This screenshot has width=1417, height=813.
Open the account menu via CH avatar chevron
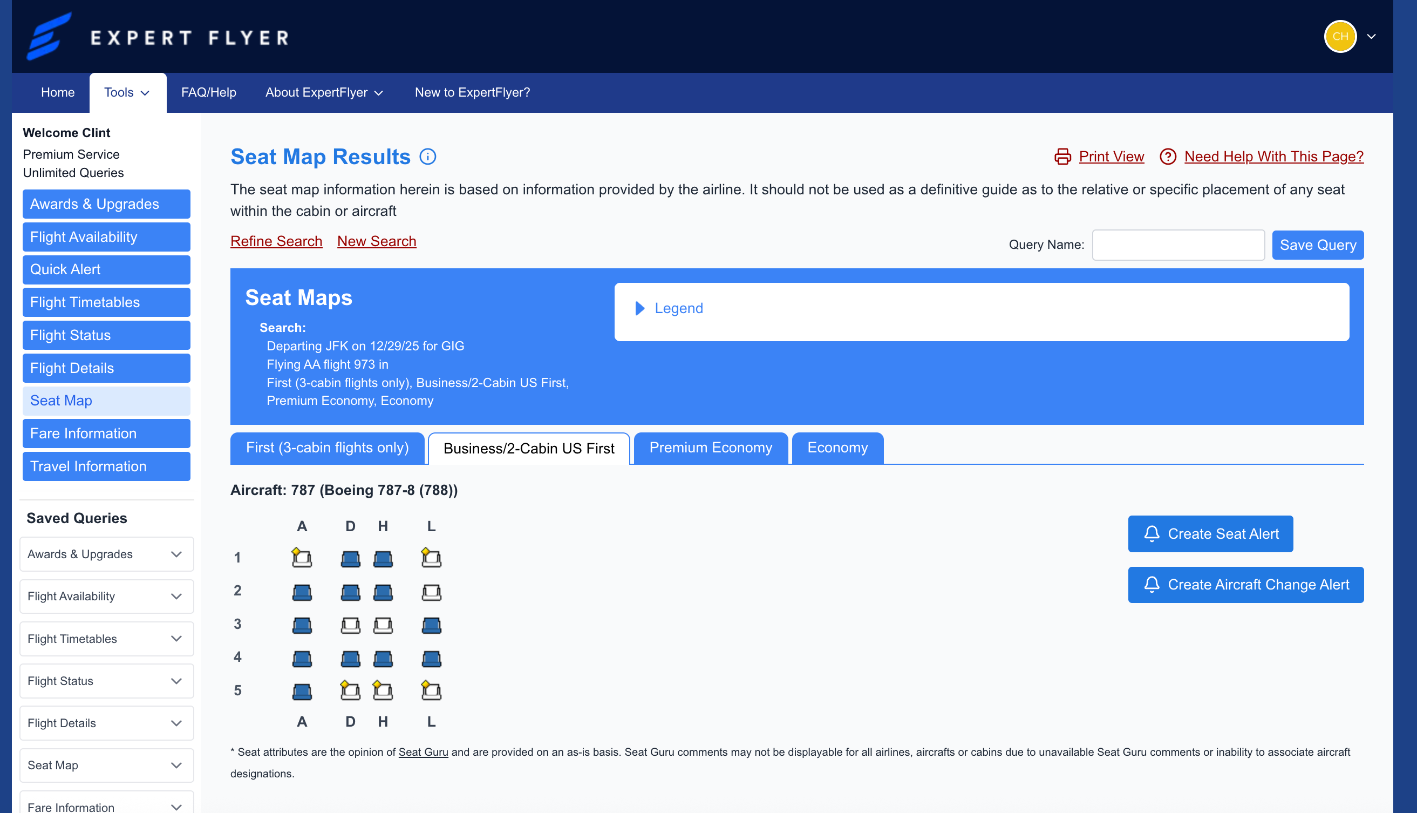pos(1372,36)
